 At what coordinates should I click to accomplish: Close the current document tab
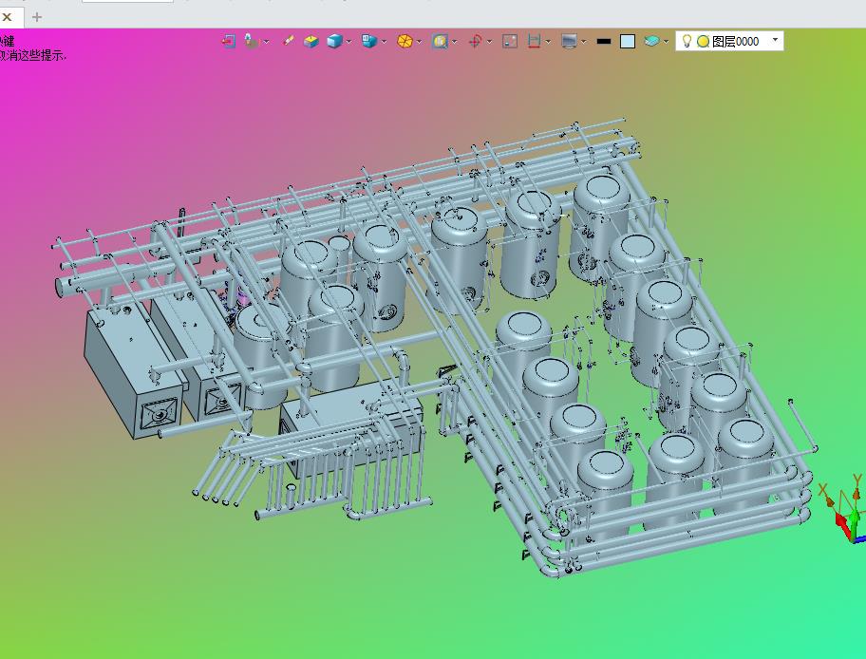click(x=8, y=17)
